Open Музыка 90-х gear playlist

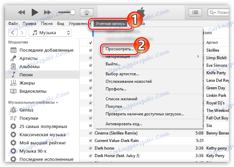pos(13,151)
